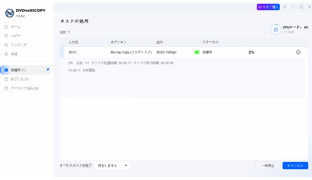Click the 今すぐ購入 purchase button
Screen dimensions: 312x180
pyautogui.click(x=268, y=7)
